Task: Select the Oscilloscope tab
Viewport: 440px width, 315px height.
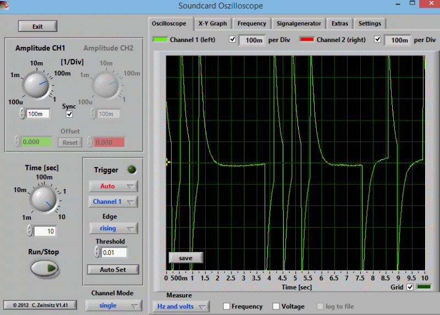Action: (169, 24)
